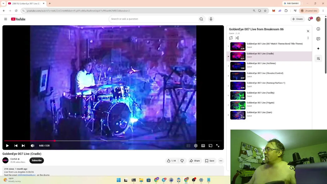Open Telegram from the taskbar
This screenshot has width=327, height=184.
click(164, 180)
